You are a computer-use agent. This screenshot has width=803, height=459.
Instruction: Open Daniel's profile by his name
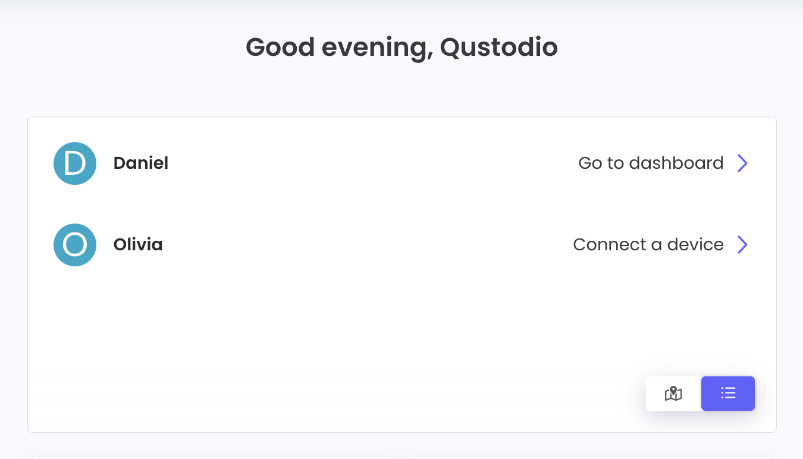(x=141, y=164)
